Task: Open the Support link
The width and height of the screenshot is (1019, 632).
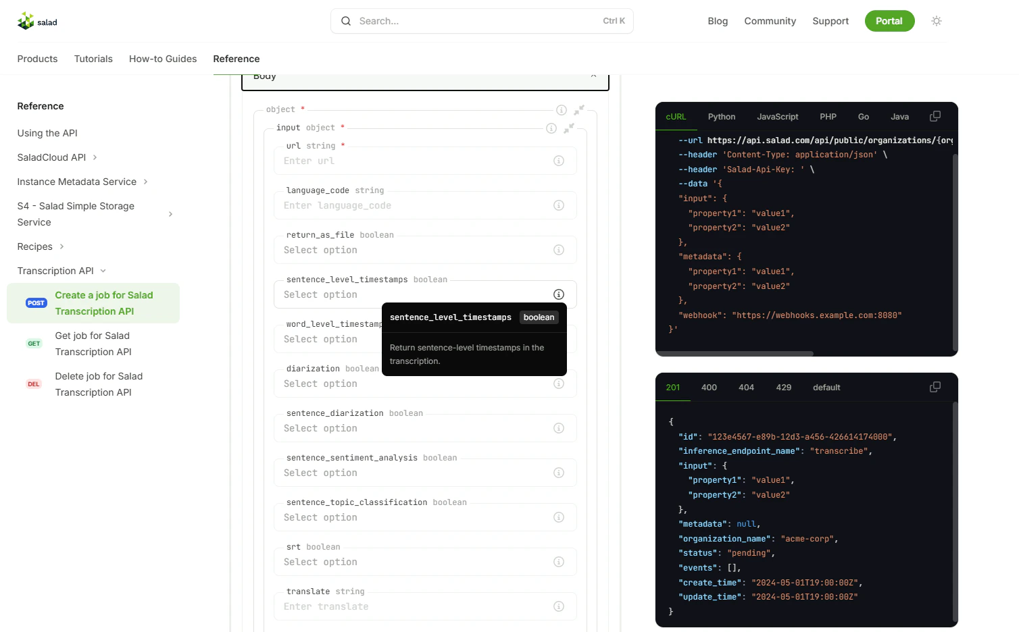Action: [830, 21]
